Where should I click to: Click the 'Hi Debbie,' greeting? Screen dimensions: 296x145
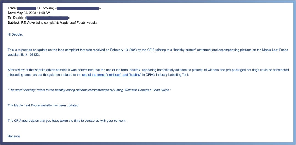tap(15, 35)
